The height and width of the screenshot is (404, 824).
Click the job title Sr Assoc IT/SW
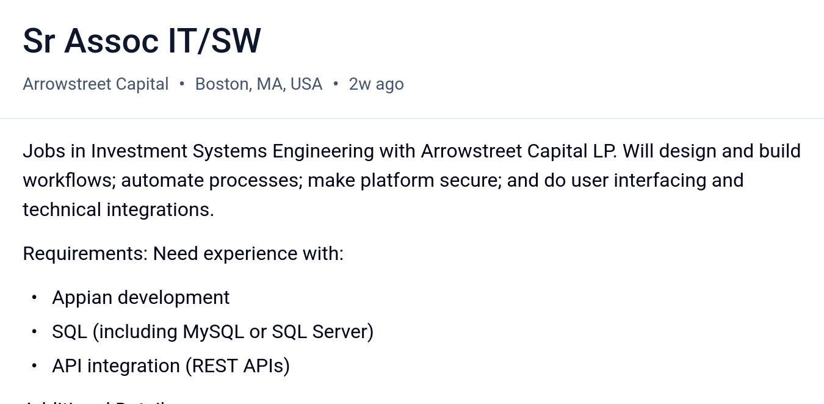coord(142,41)
